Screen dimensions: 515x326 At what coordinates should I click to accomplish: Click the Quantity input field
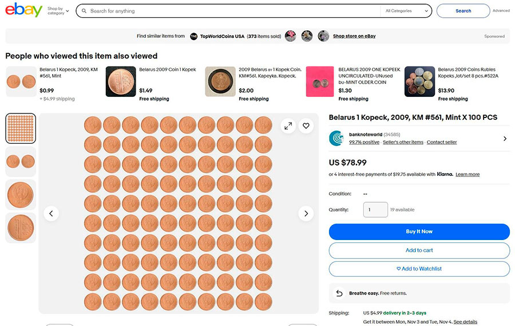click(x=375, y=210)
